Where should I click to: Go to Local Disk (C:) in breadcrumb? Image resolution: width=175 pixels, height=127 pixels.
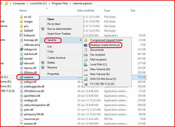point(38,3)
